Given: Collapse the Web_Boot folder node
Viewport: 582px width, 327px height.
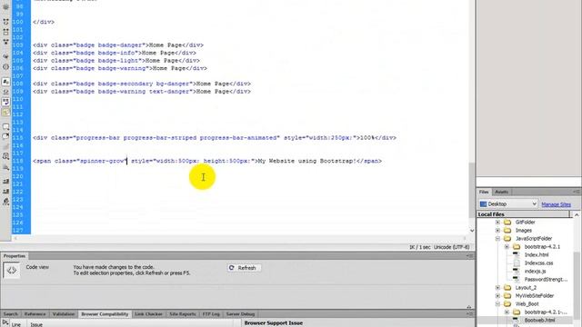Looking at the screenshot, I should (497, 304).
